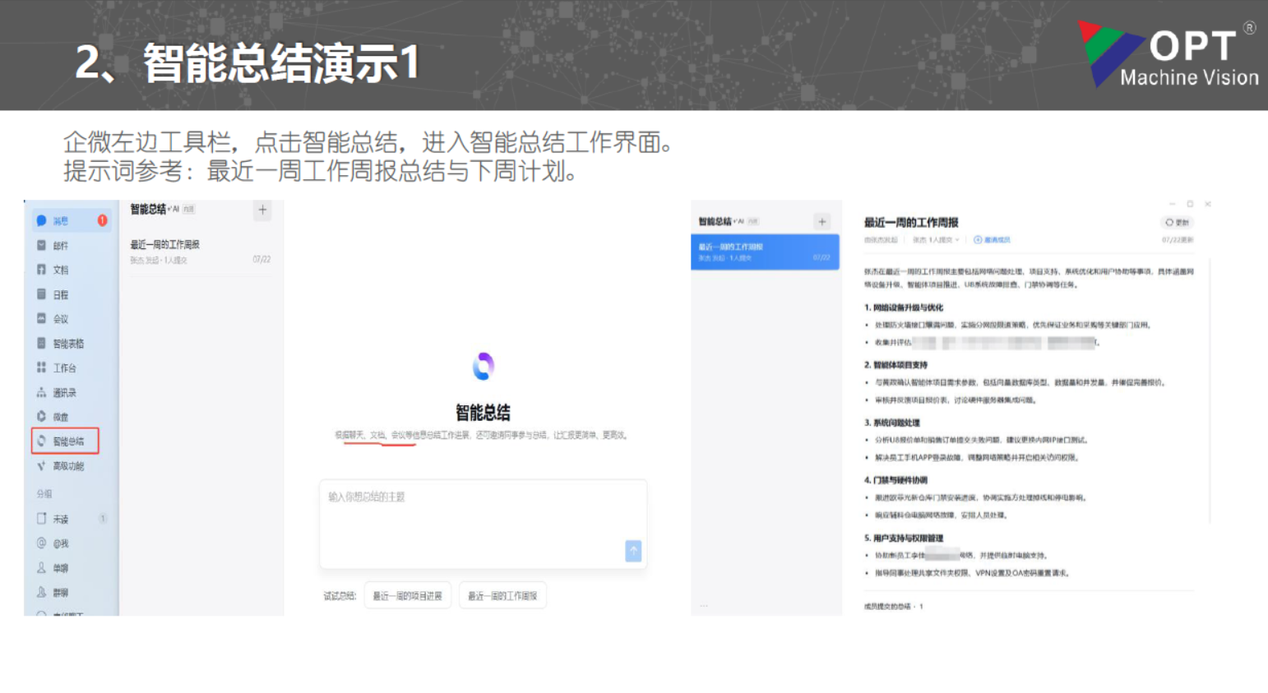
Task: Click the slide title 2、智能总结演示1
Action: point(248,62)
